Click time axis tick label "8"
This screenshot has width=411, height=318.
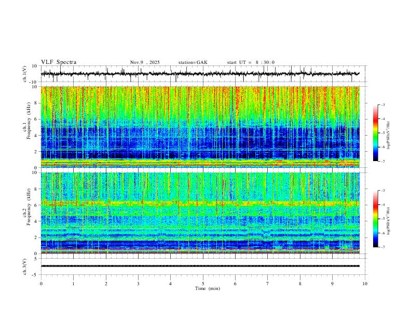300,284
